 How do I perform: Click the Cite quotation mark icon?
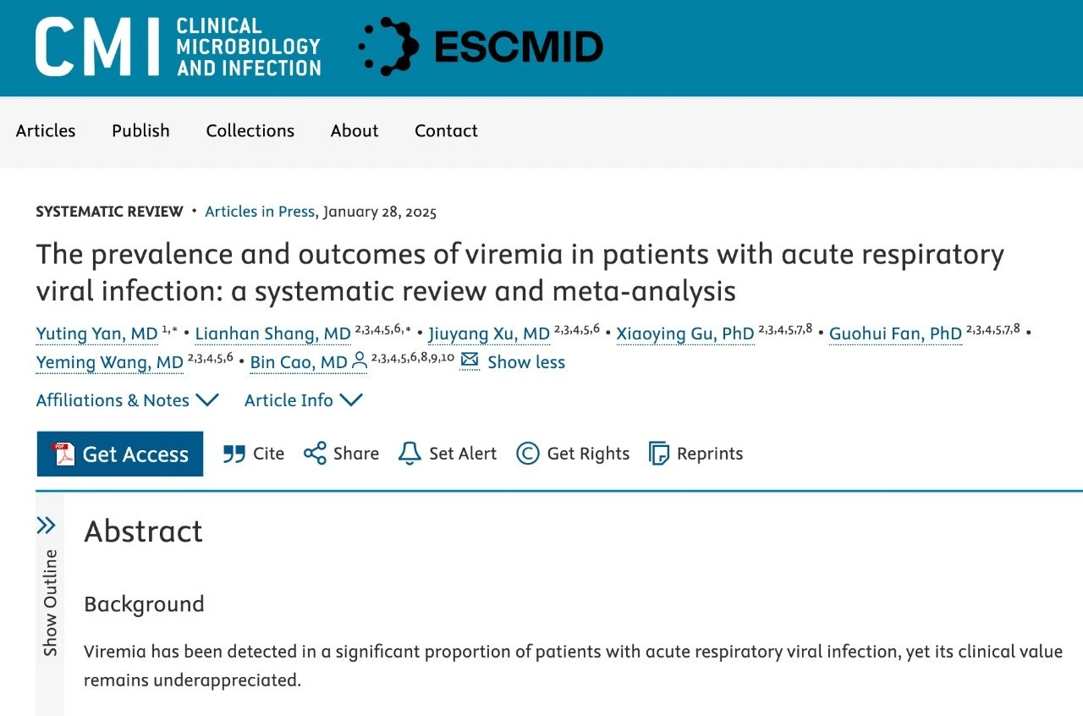coord(234,454)
